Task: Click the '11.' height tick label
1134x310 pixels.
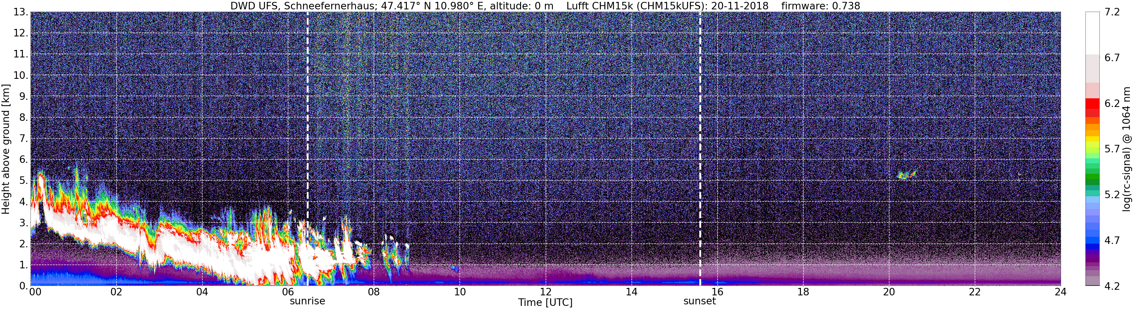Action: (21, 54)
